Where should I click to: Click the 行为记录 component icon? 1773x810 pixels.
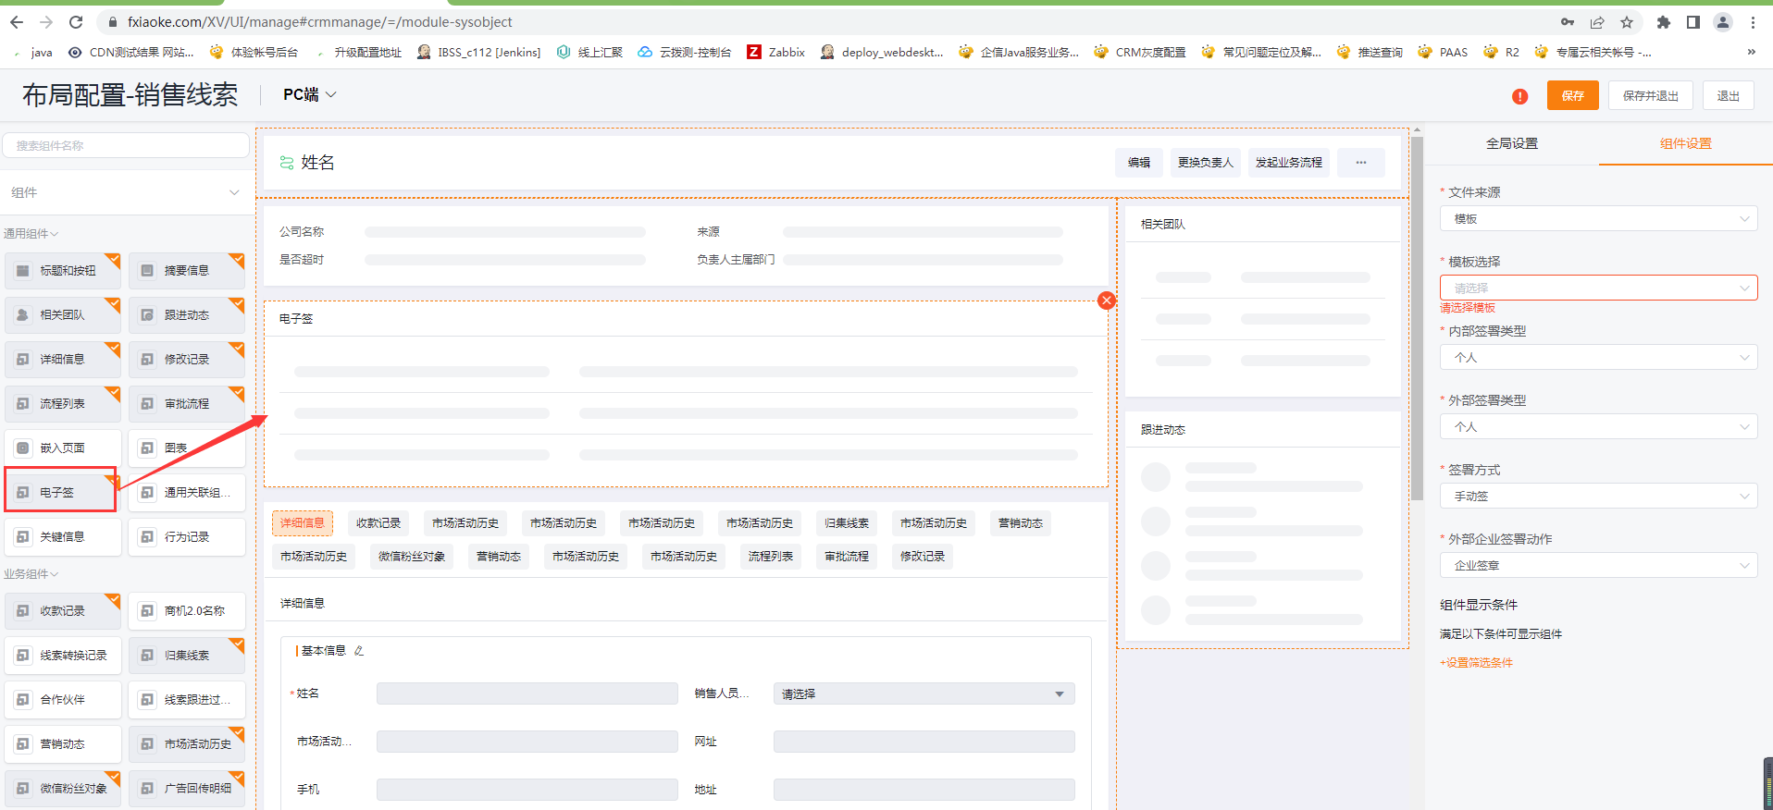click(x=147, y=537)
